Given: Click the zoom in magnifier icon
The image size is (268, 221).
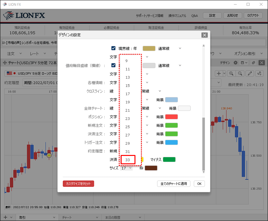Looking at the screenshot, I should (231, 73).
